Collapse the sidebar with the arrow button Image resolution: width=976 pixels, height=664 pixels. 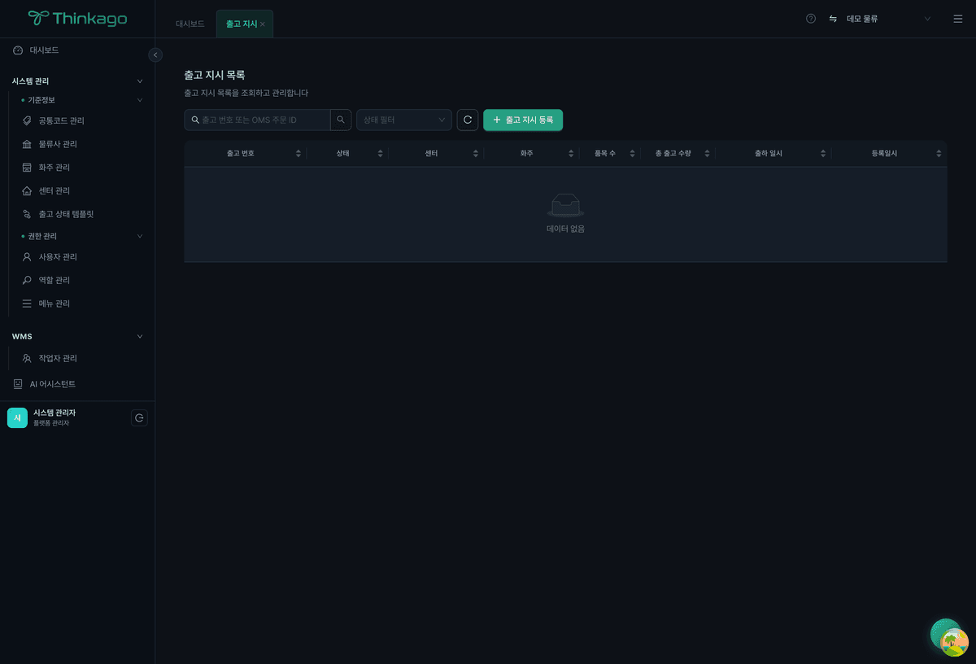coord(155,55)
